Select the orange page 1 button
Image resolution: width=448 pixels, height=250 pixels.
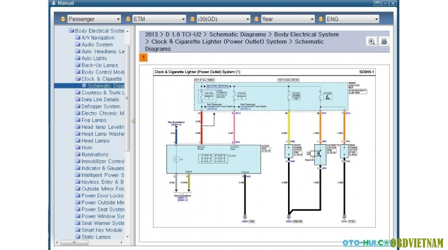pyautogui.click(x=143, y=58)
